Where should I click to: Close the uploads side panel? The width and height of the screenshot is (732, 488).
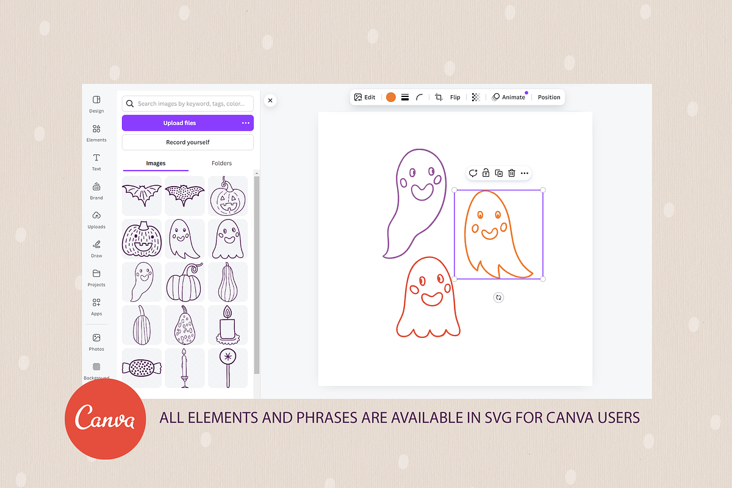[x=271, y=101]
